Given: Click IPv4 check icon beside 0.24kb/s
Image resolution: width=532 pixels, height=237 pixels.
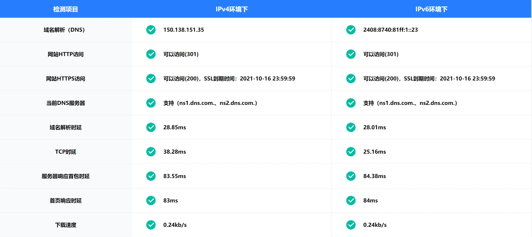Looking at the screenshot, I should tap(151, 225).
